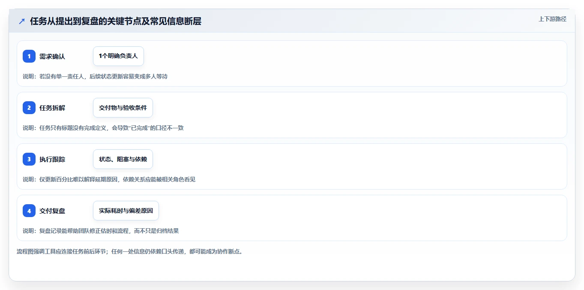Click the note about 更新百分比
The height and width of the screenshot is (290, 584).
click(109, 179)
